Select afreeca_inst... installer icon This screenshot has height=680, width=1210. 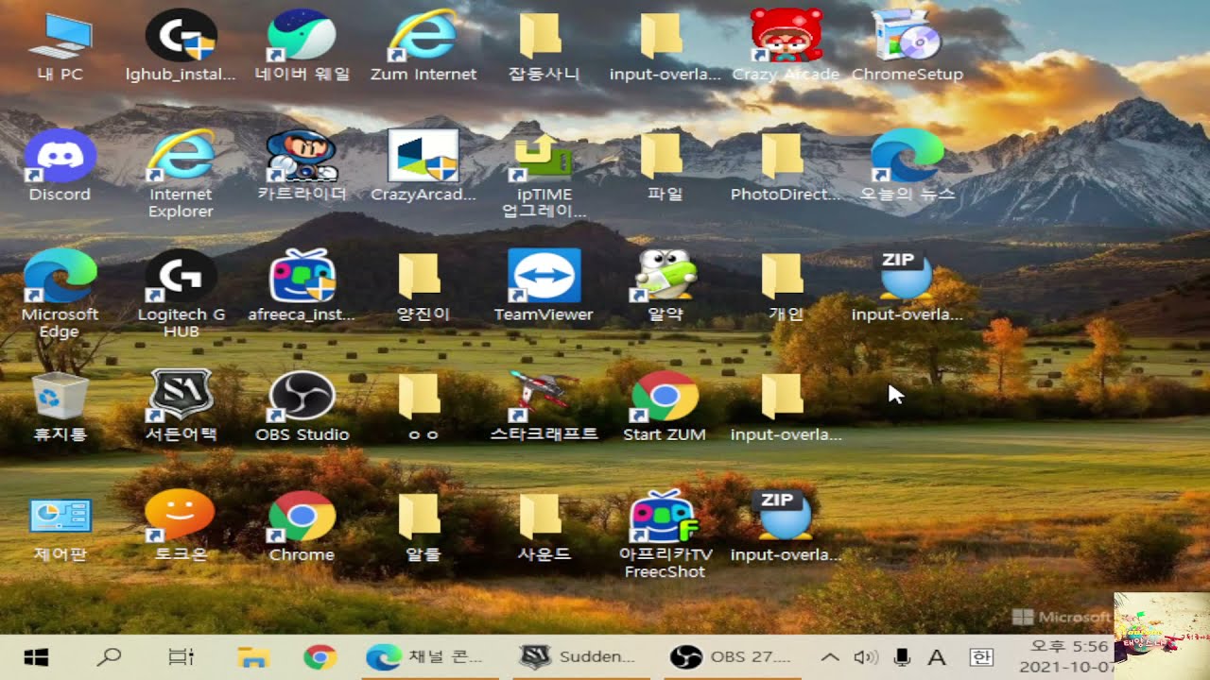302,287
